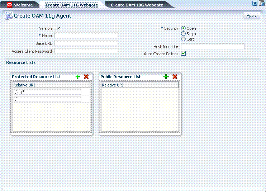
Task: Add a row to Protected Resource List
Action: coord(77,76)
